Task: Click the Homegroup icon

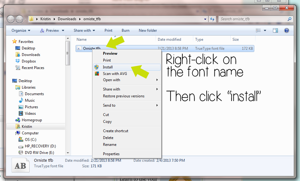Action: coord(18,120)
